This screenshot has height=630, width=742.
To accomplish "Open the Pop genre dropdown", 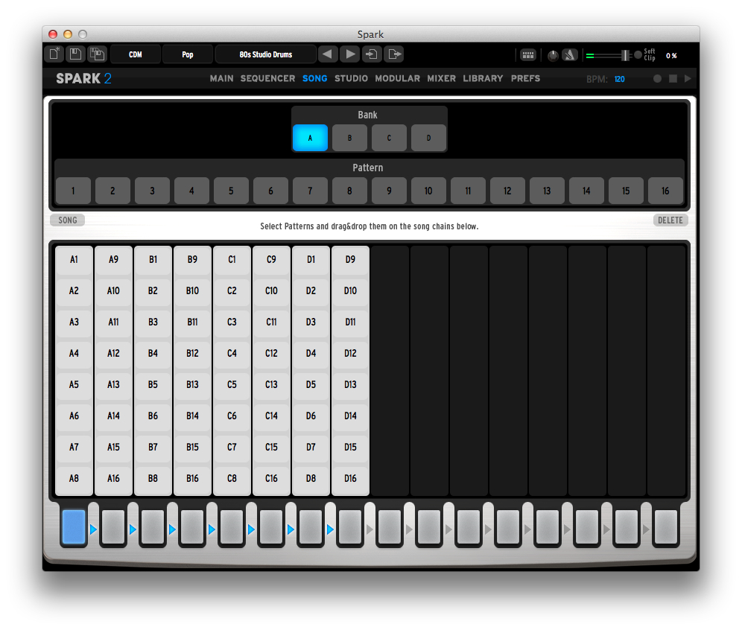I will (x=188, y=54).
